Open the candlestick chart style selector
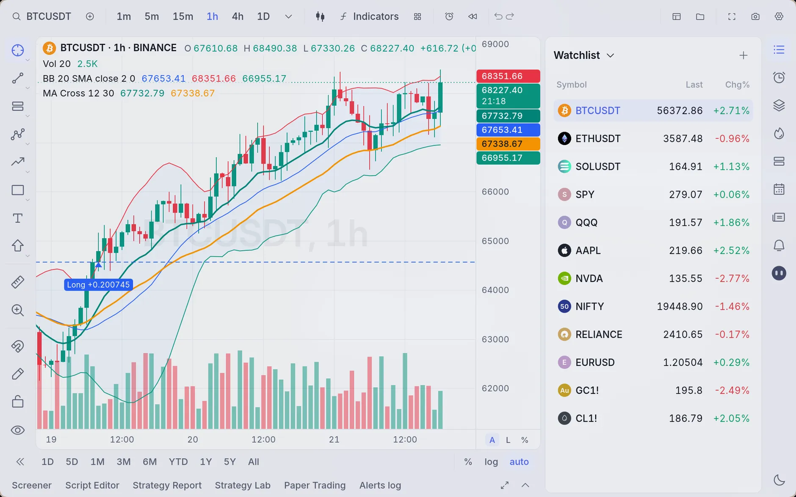Screen dimensions: 796x497 [x=320, y=16]
